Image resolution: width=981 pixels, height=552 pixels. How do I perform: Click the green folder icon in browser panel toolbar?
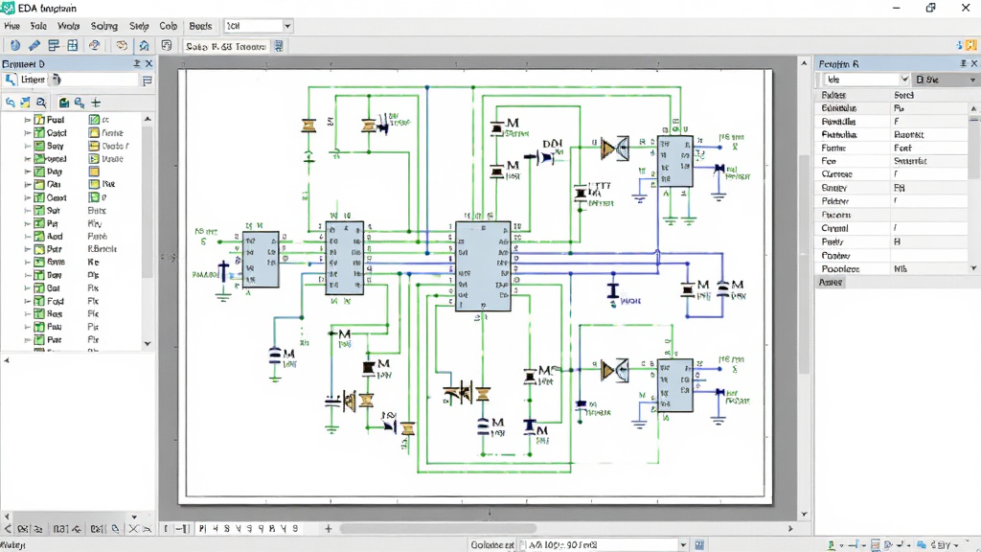63,103
